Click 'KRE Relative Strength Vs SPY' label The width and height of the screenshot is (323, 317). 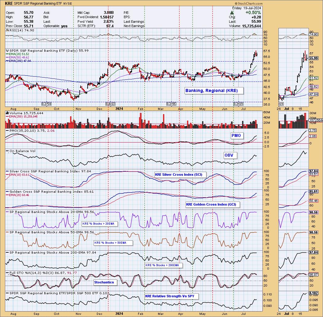(x=172, y=296)
